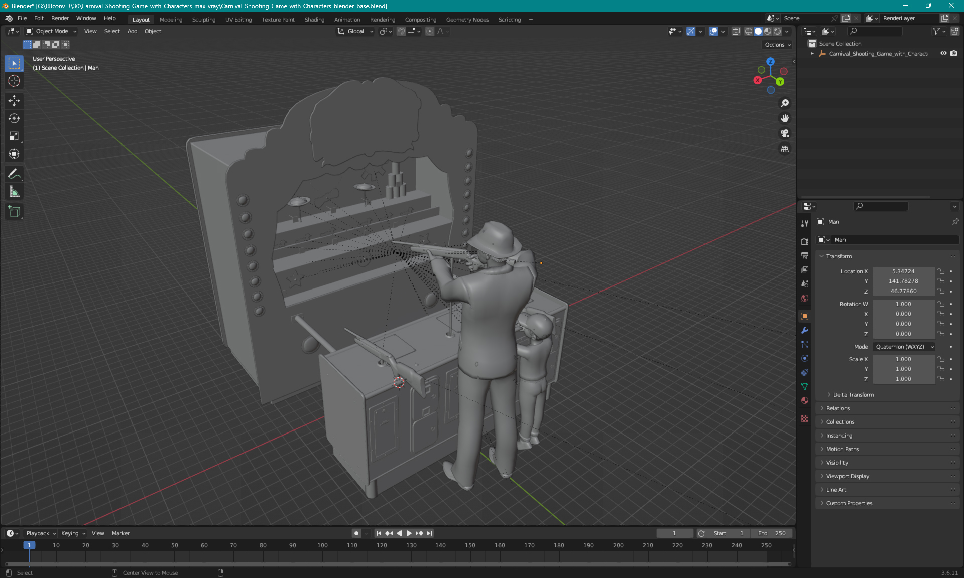
Task: Open the Shading menu in top bar
Action: 313,19
